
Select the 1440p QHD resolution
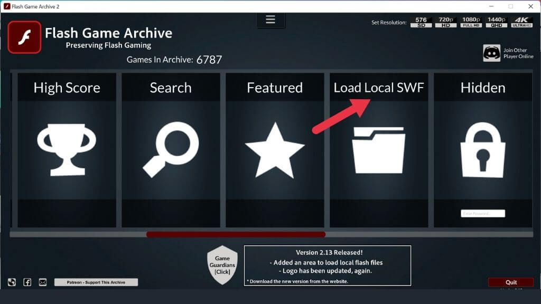(497, 23)
